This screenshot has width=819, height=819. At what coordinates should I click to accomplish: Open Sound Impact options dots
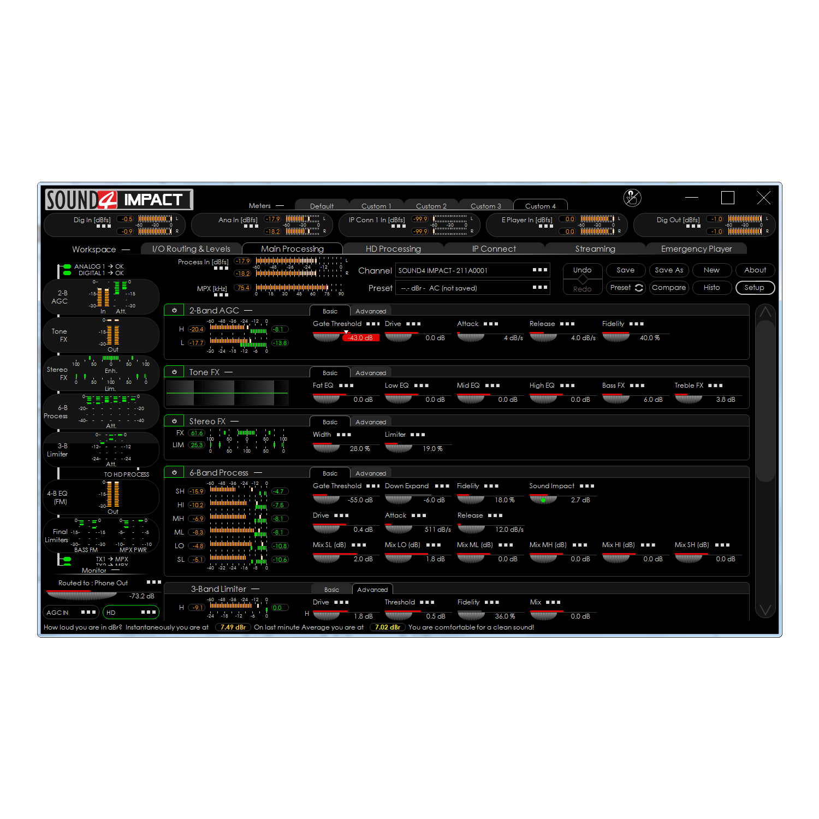(x=587, y=486)
